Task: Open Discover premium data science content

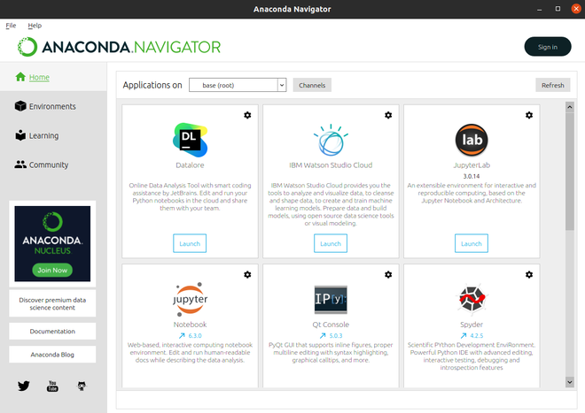Action: [52, 303]
